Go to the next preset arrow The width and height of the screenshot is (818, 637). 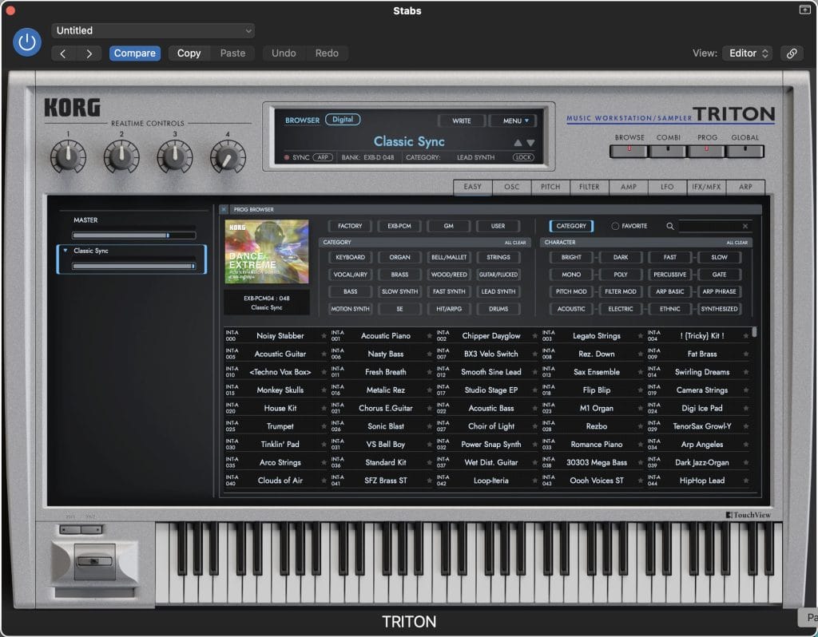[x=89, y=53]
